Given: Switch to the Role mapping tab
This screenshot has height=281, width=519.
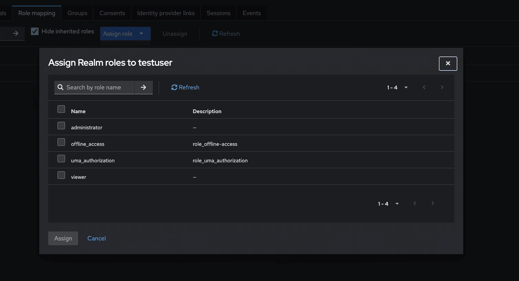Looking at the screenshot, I should pyautogui.click(x=37, y=13).
